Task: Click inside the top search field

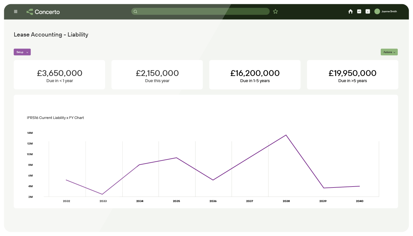Action: coord(203,12)
